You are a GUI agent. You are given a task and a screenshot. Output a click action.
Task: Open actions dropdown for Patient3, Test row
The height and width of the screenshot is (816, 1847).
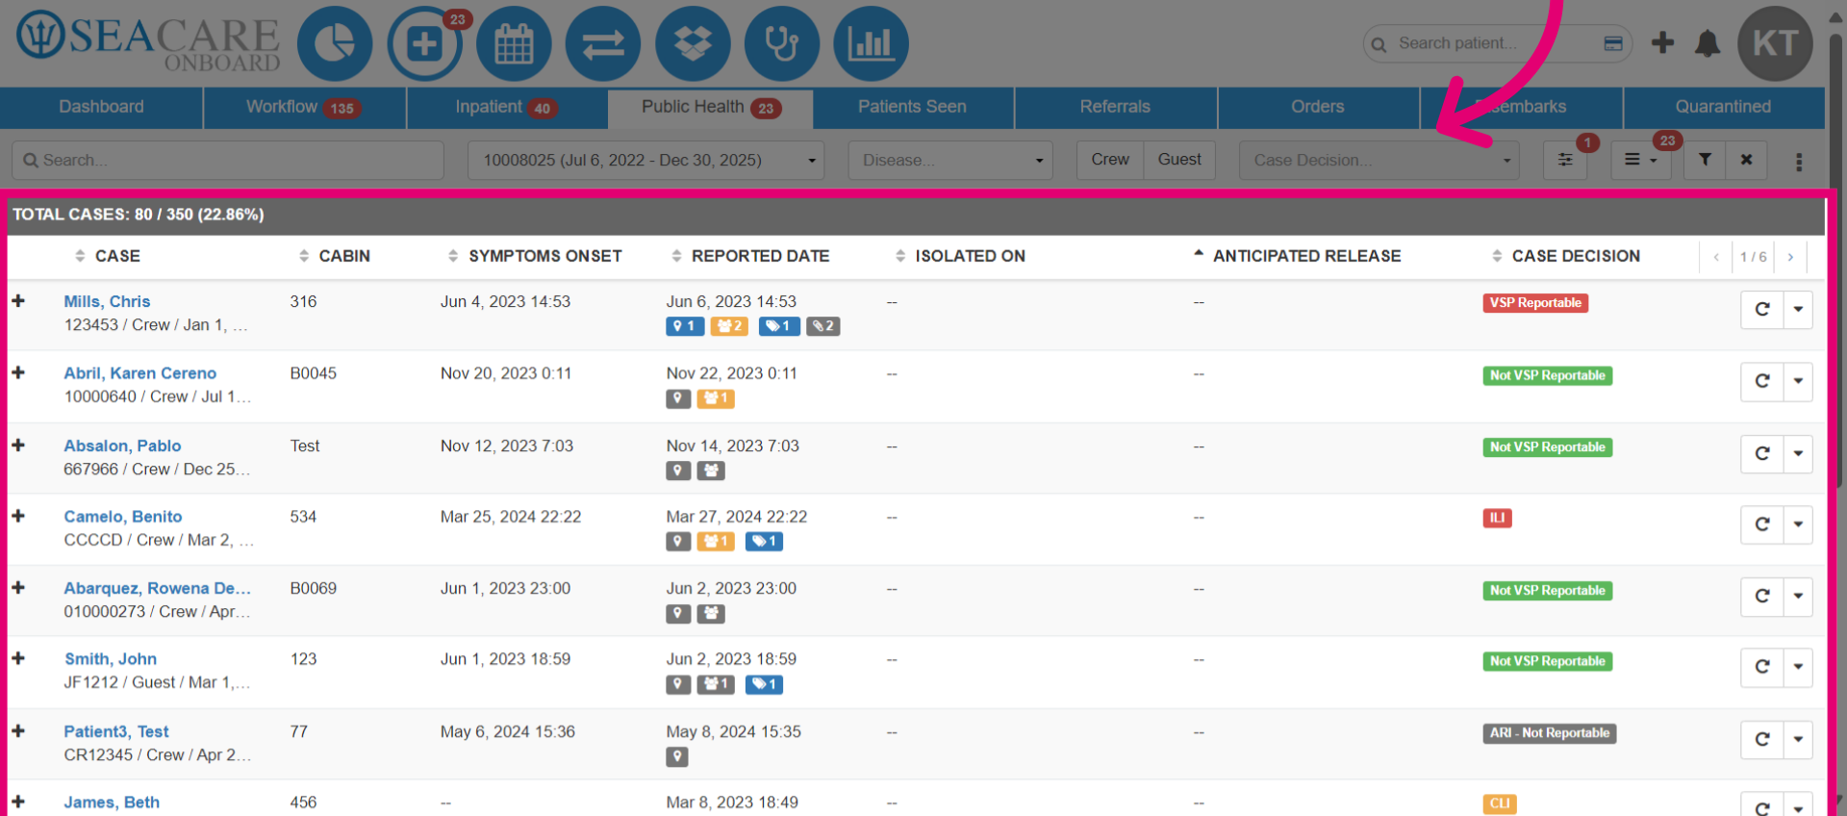pos(1798,739)
